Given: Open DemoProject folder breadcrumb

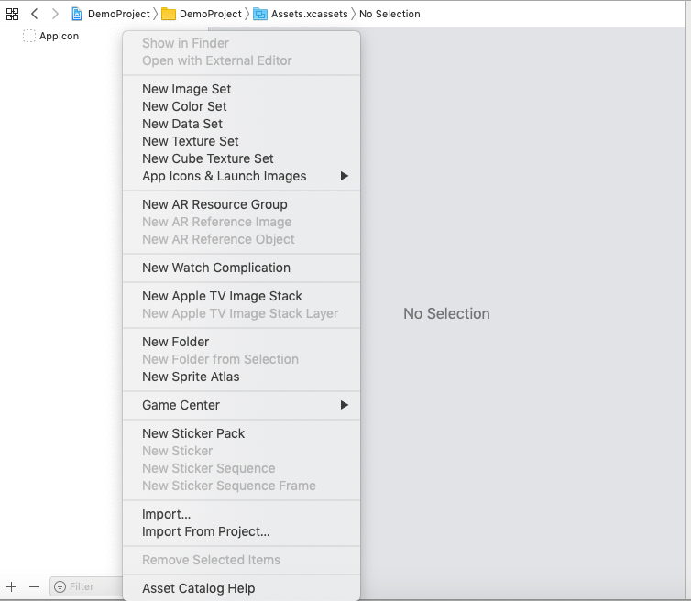Looking at the screenshot, I should coord(211,14).
